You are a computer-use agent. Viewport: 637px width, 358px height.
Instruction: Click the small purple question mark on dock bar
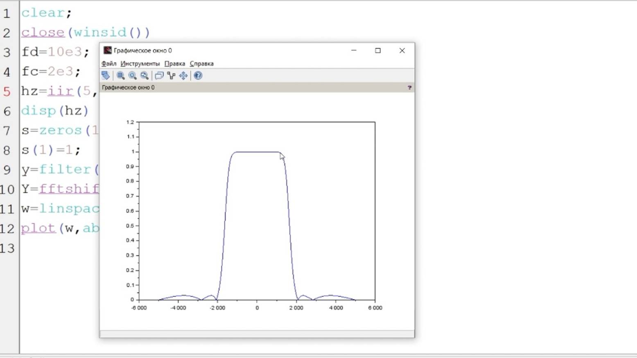(409, 87)
